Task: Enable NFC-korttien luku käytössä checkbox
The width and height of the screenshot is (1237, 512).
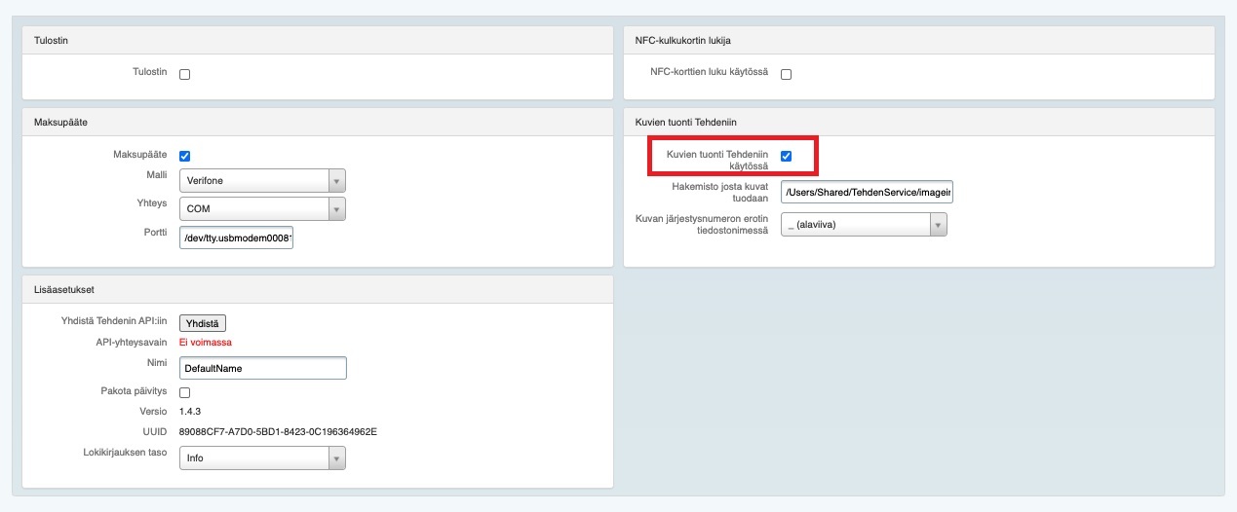Action: tap(786, 74)
